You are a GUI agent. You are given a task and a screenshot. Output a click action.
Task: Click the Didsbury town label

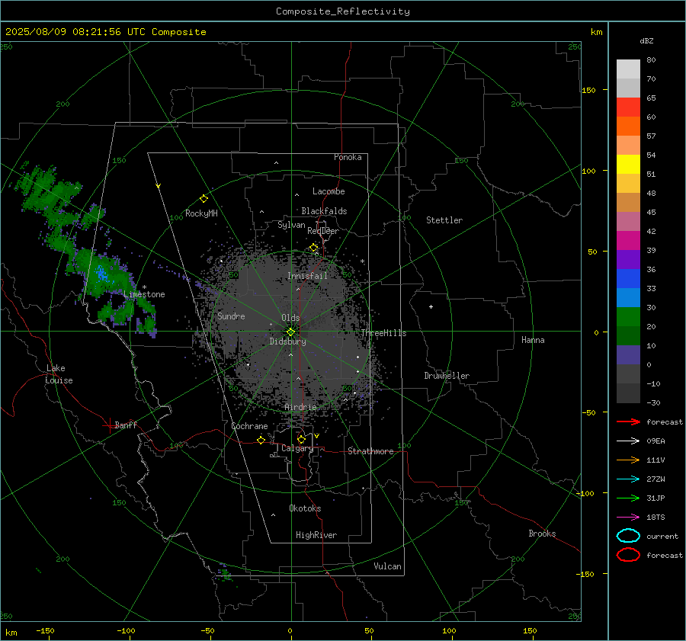[287, 341]
